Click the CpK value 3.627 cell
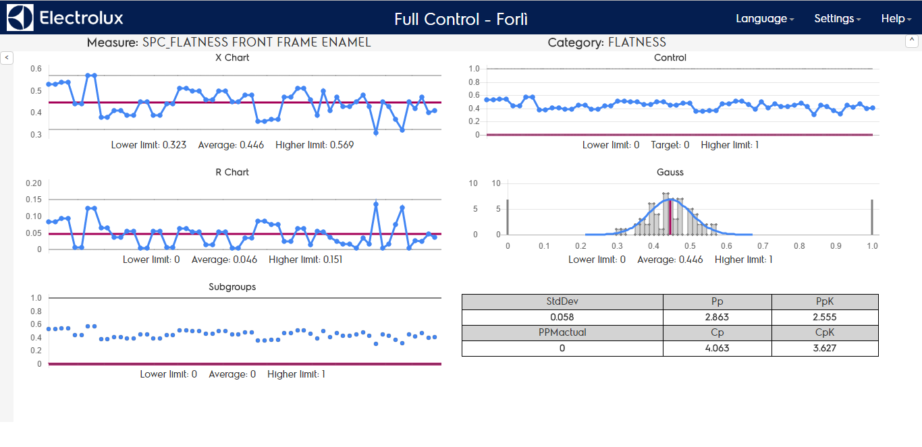Image resolution: width=922 pixels, height=447 pixels. [825, 349]
